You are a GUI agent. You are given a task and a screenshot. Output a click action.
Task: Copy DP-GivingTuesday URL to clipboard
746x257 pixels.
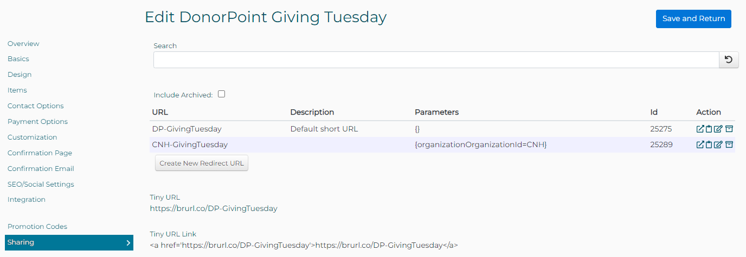(x=709, y=129)
